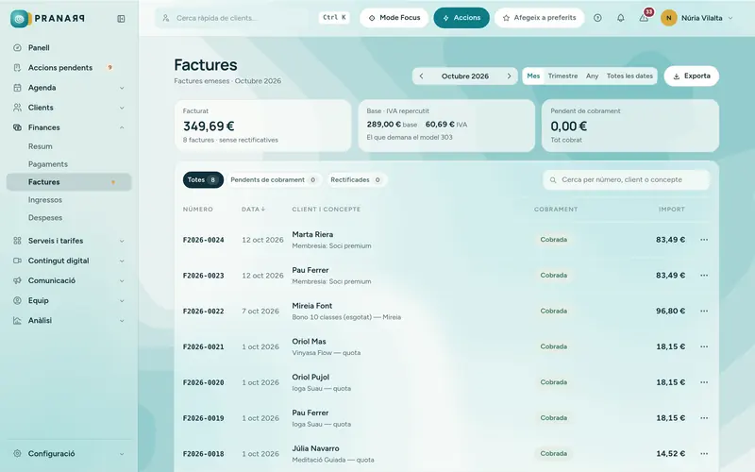Switch period view to Trimestre
755x472 pixels.
pos(562,76)
